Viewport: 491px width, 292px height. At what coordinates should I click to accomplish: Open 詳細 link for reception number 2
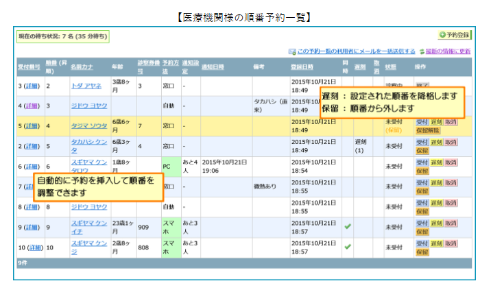pos(32,146)
